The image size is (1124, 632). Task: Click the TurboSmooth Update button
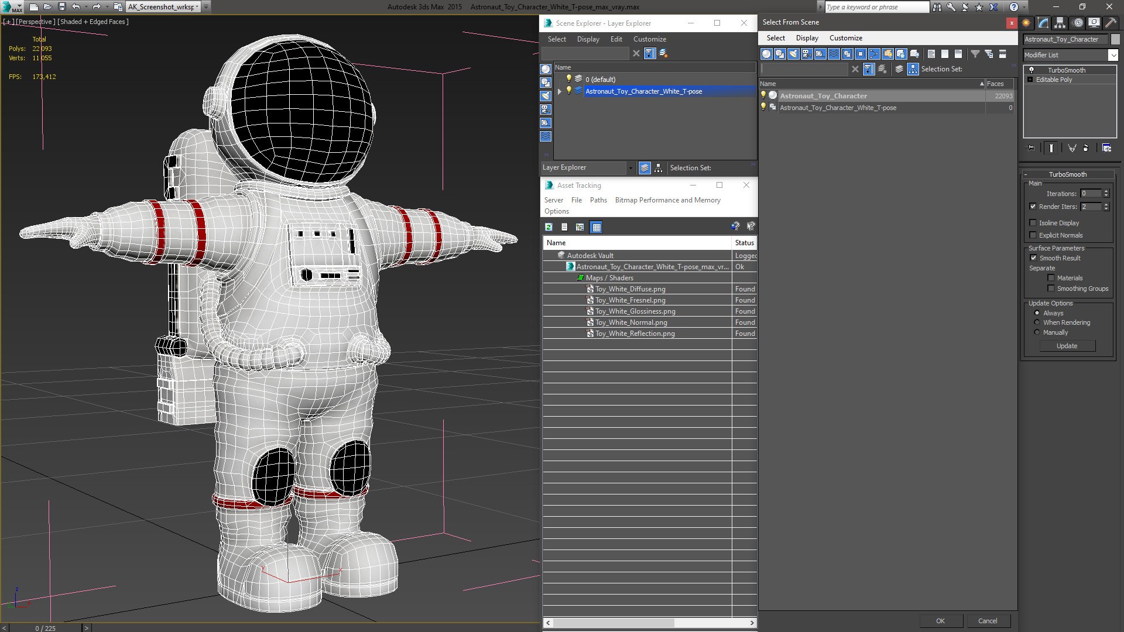(x=1067, y=346)
